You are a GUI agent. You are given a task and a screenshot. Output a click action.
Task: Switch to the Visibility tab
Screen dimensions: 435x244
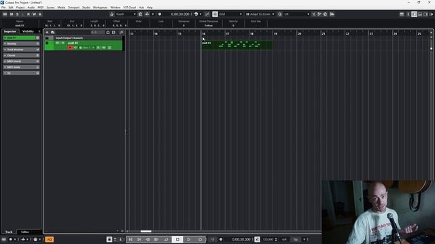click(x=28, y=31)
